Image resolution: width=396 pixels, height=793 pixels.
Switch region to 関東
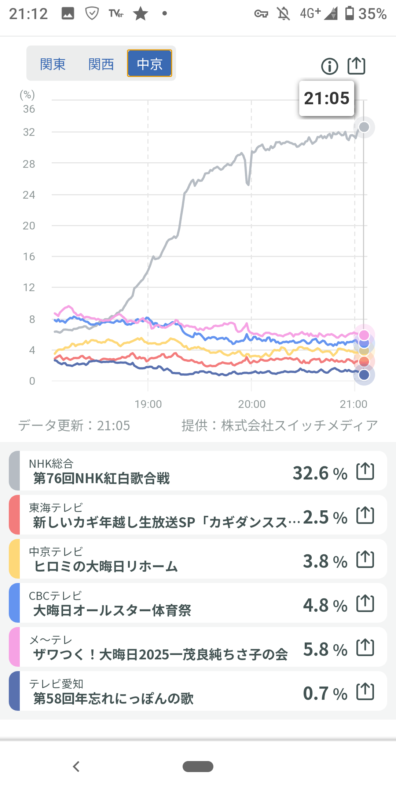tap(53, 64)
